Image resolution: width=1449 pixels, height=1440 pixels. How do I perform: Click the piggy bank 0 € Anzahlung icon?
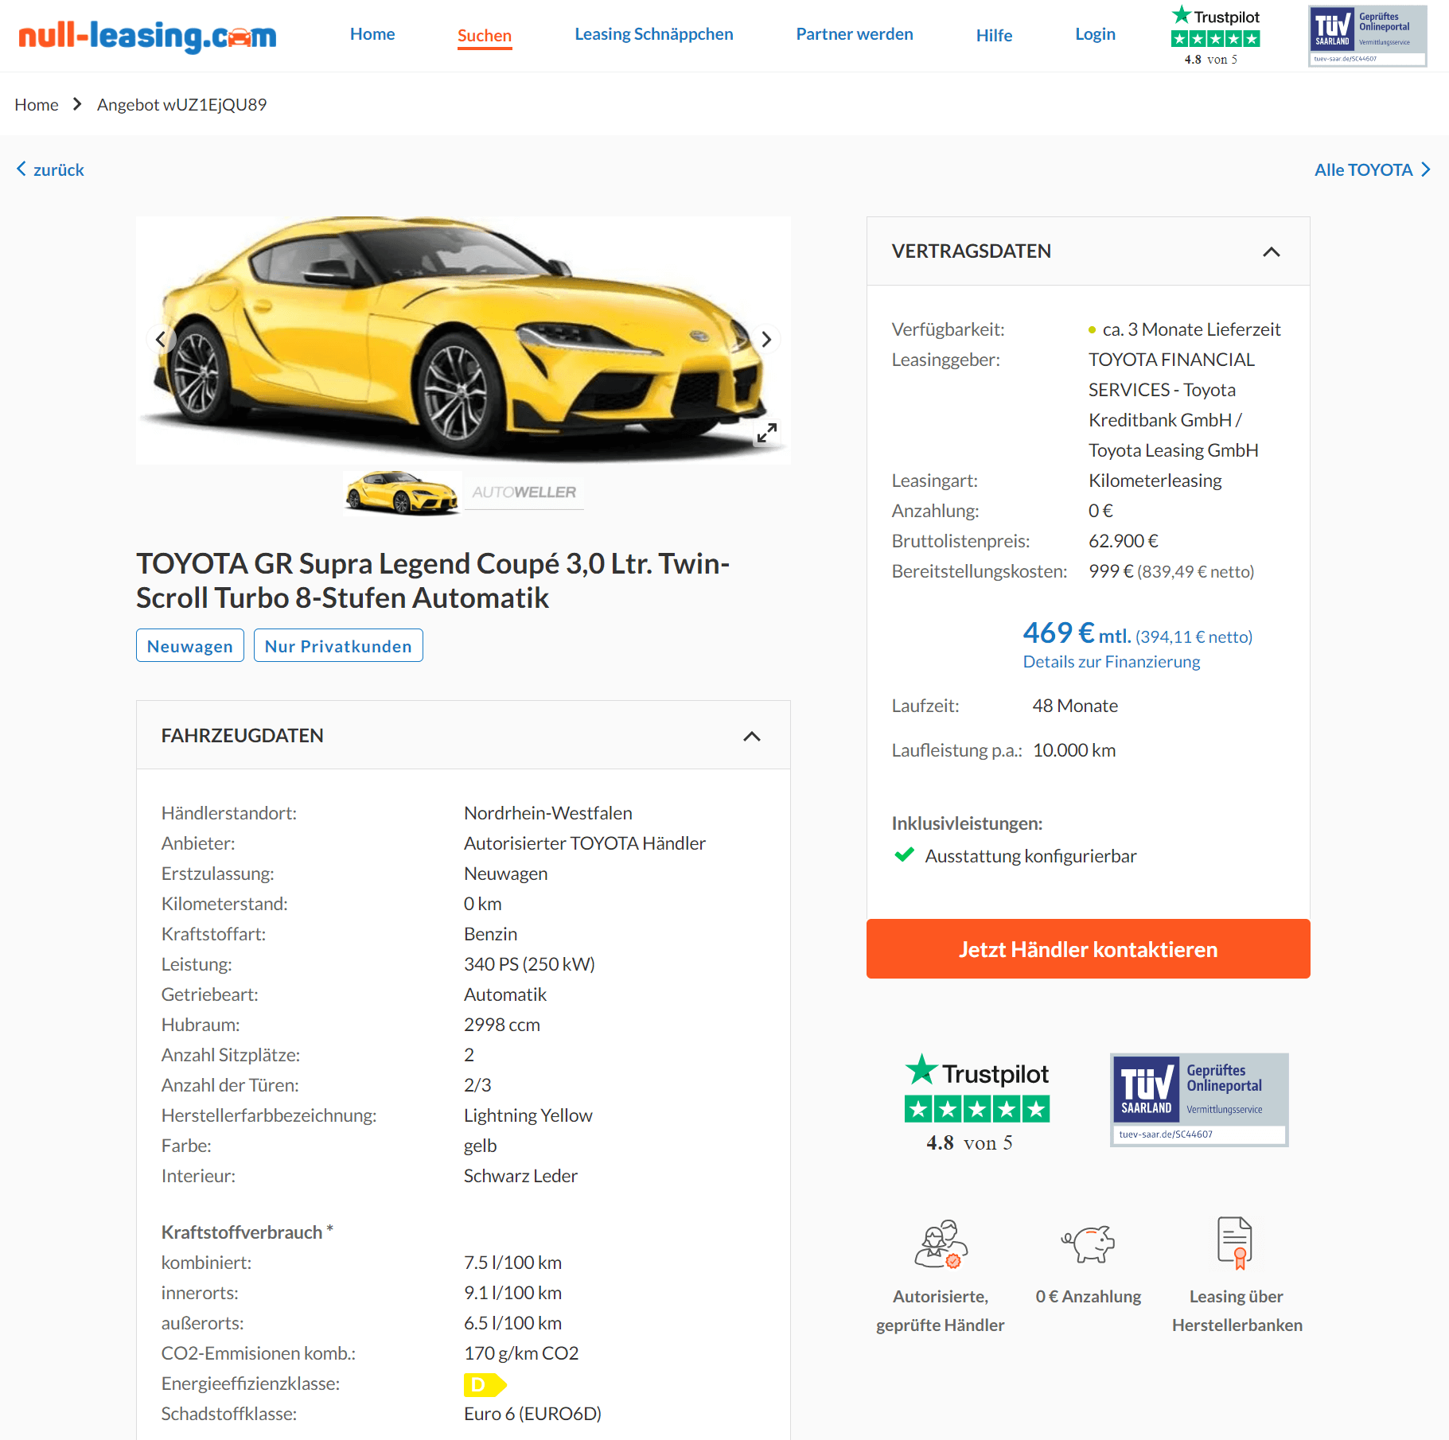[x=1088, y=1243]
